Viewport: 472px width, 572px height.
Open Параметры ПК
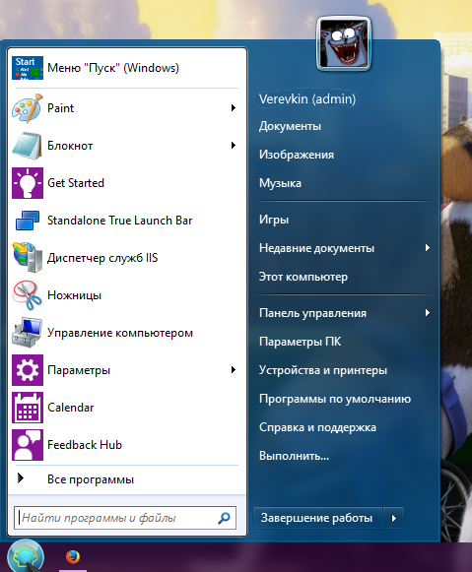click(x=301, y=342)
